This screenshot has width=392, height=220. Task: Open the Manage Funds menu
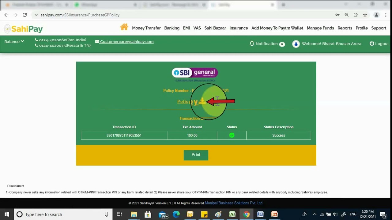320,28
